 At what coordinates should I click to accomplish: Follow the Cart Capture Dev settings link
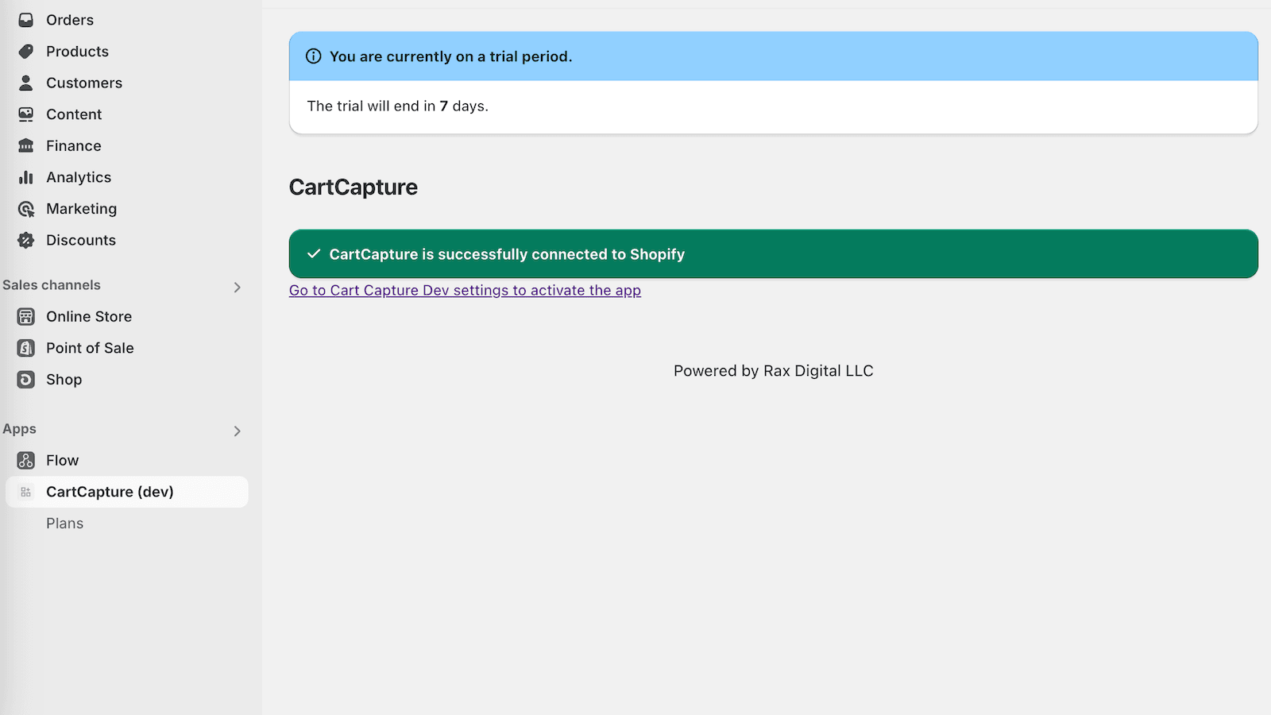click(465, 291)
